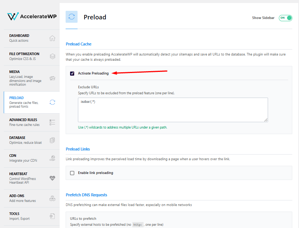
Task: Open the FILE OPTIMIZATION menu item
Action: 32,56
